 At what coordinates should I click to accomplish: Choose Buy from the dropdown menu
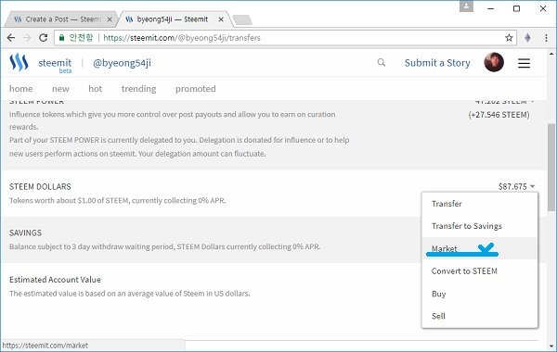[480, 294]
